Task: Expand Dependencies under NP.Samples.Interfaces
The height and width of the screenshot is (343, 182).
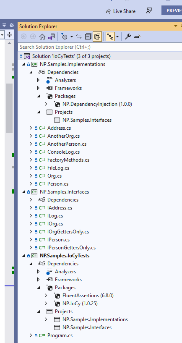Action: tap(31, 200)
